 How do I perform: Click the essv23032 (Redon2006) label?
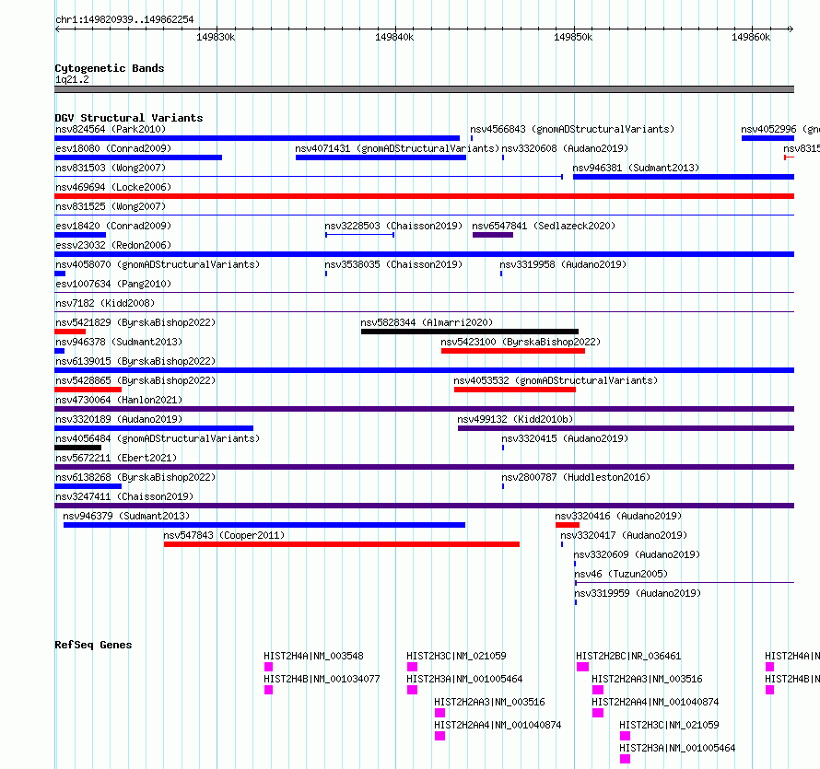pyautogui.click(x=113, y=245)
